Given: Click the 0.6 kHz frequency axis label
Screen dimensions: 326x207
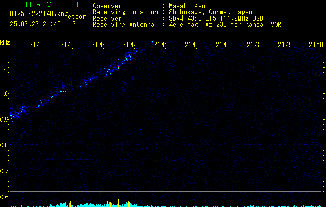Looking at the screenshot, I should (5, 197).
